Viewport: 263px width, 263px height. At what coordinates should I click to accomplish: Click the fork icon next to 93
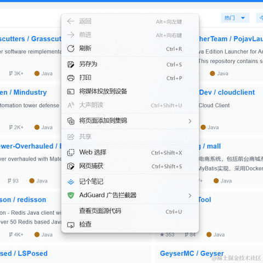(9, 181)
